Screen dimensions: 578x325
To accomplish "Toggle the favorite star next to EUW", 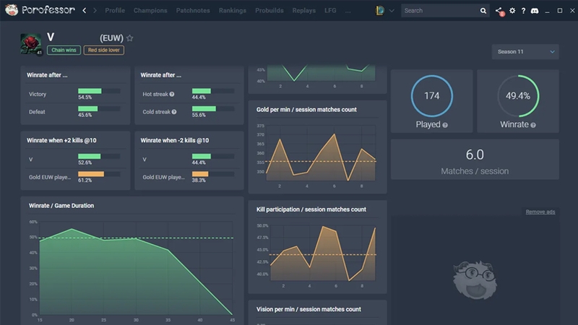I will tap(130, 38).
